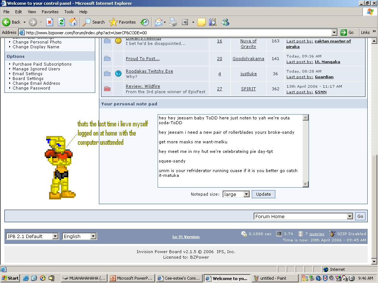Image resolution: width=378 pixels, height=283 pixels.
Task: Click the page icon in the address bar
Action: click(22, 32)
